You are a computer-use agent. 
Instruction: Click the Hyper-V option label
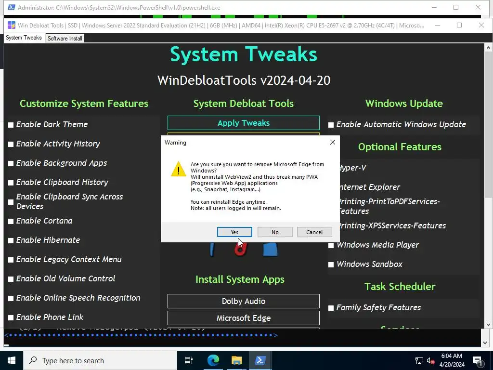click(x=353, y=168)
